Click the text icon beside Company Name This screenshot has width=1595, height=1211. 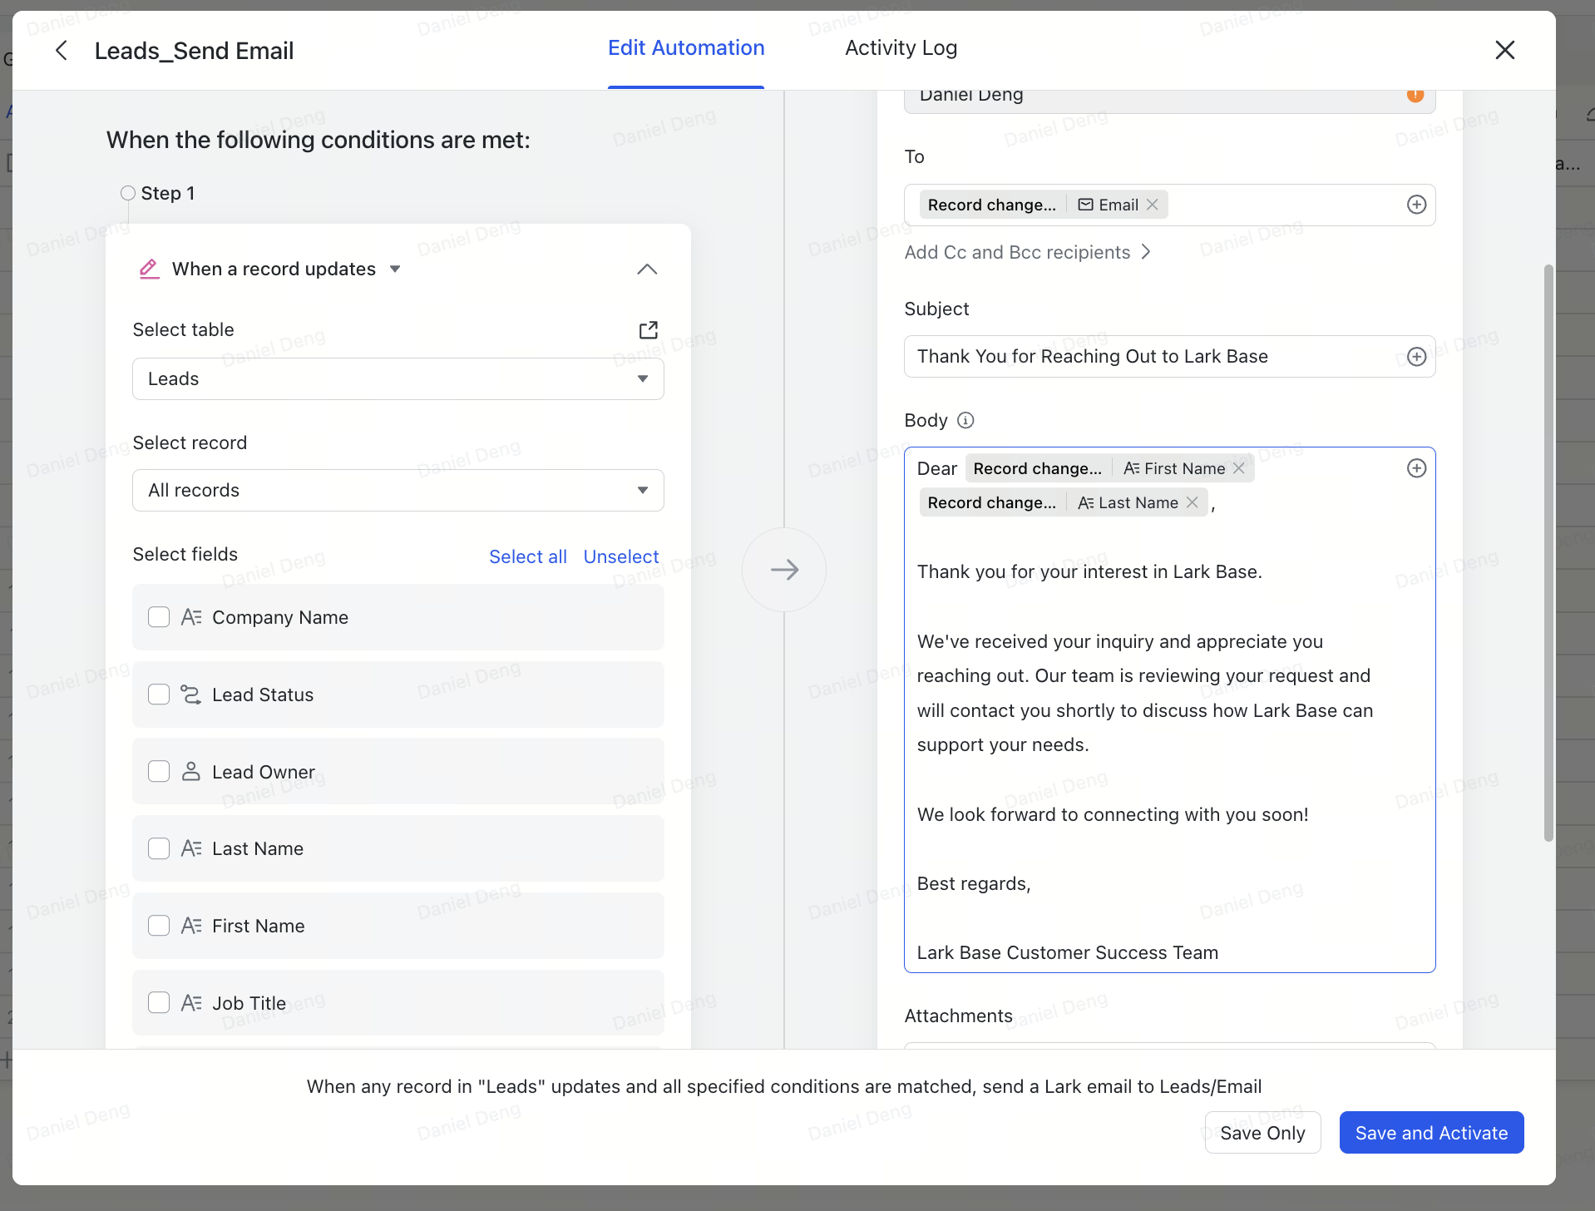coord(191,617)
